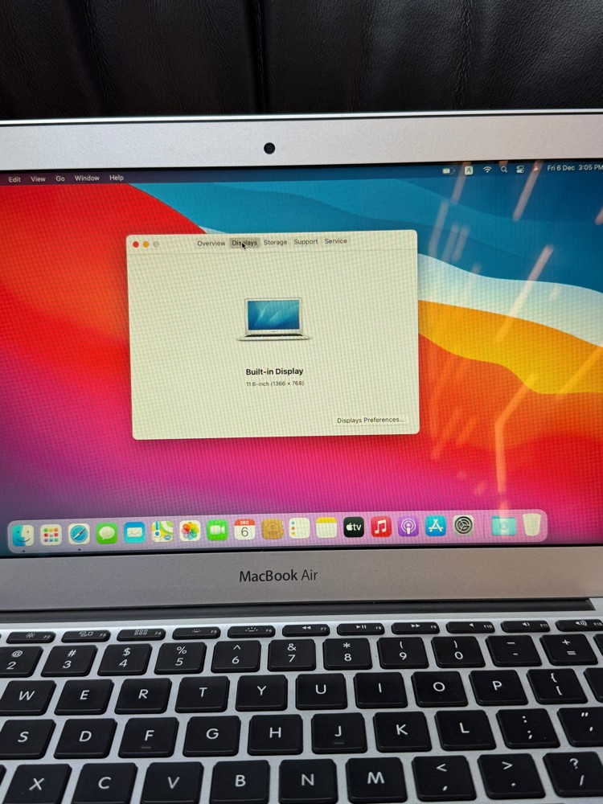This screenshot has height=804, width=603.
Task: Open System Preferences from the Dock
Action: [463, 525]
